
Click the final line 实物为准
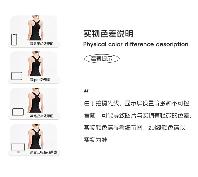[x=95, y=140]
